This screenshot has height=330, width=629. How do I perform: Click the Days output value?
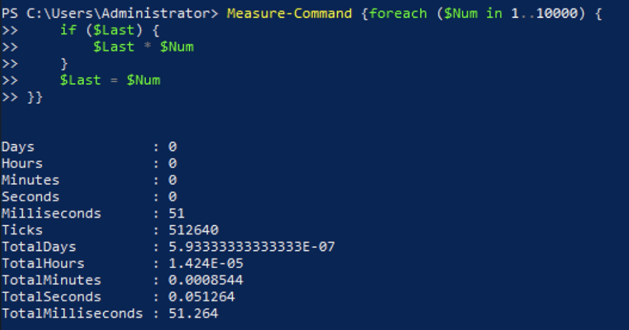(173, 147)
